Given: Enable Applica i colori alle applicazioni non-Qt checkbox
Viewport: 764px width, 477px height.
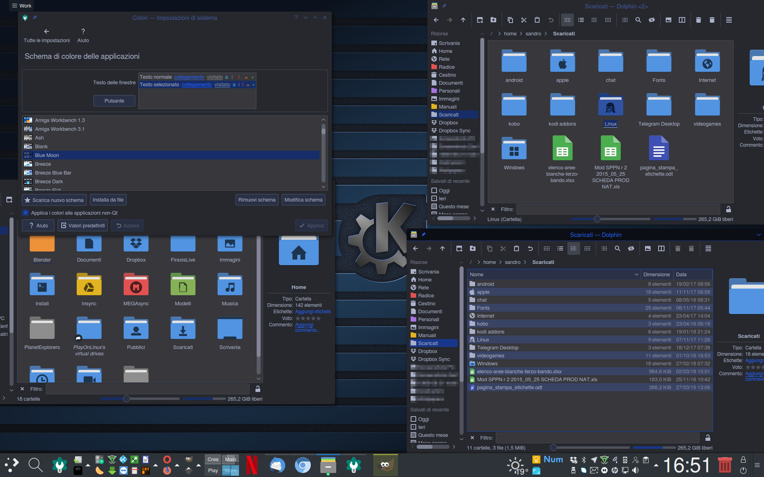Looking at the screenshot, I should tap(25, 213).
